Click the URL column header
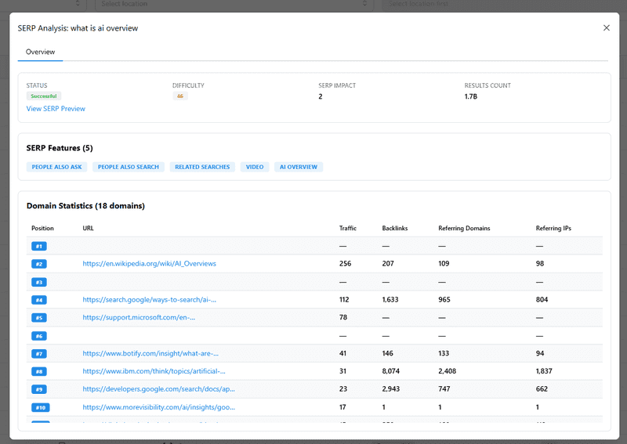The width and height of the screenshot is (627, 444). [x=88, y=228]
